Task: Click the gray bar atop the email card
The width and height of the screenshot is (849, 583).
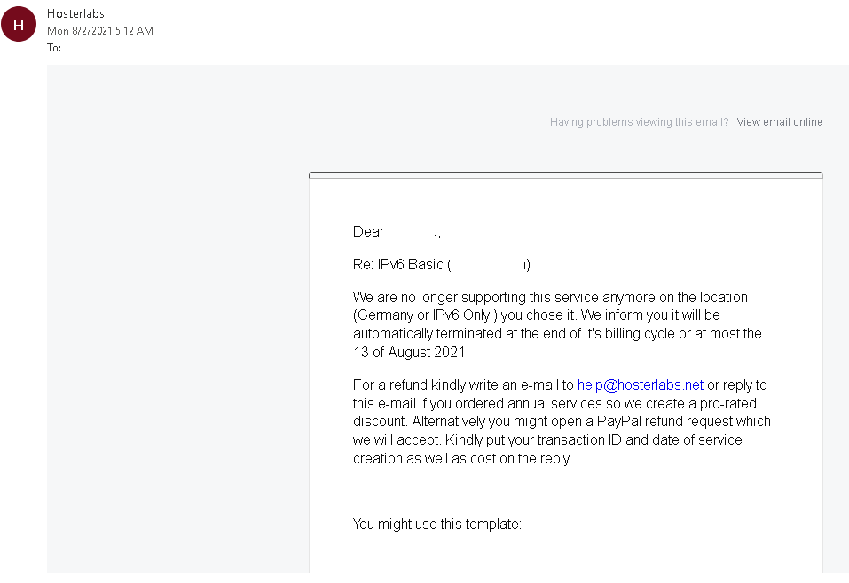Action: click(565, 175)
